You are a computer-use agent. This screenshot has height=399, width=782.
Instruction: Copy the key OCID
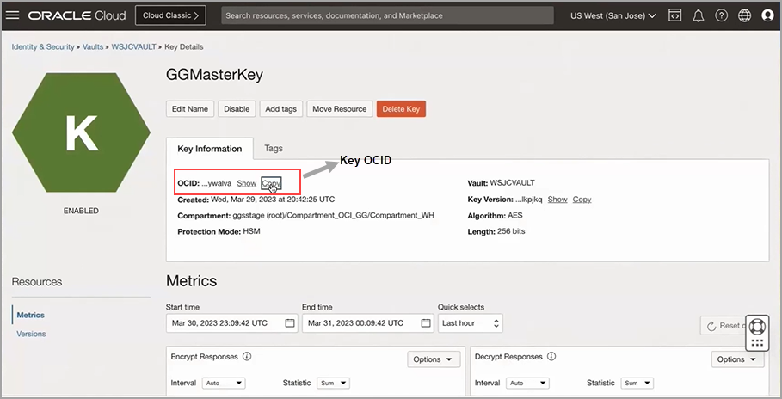tap(271, 183)
